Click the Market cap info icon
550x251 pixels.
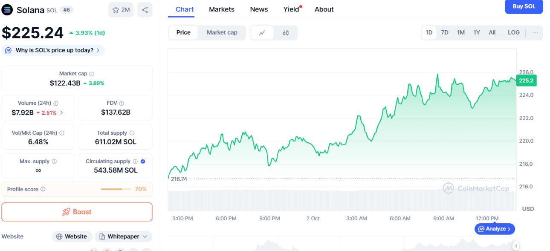tap(92, 74)
